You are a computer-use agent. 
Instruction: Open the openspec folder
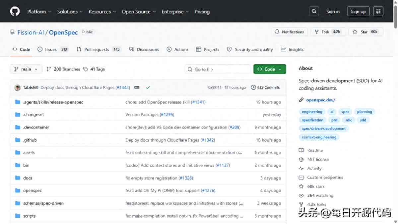(x=33, y=190)
